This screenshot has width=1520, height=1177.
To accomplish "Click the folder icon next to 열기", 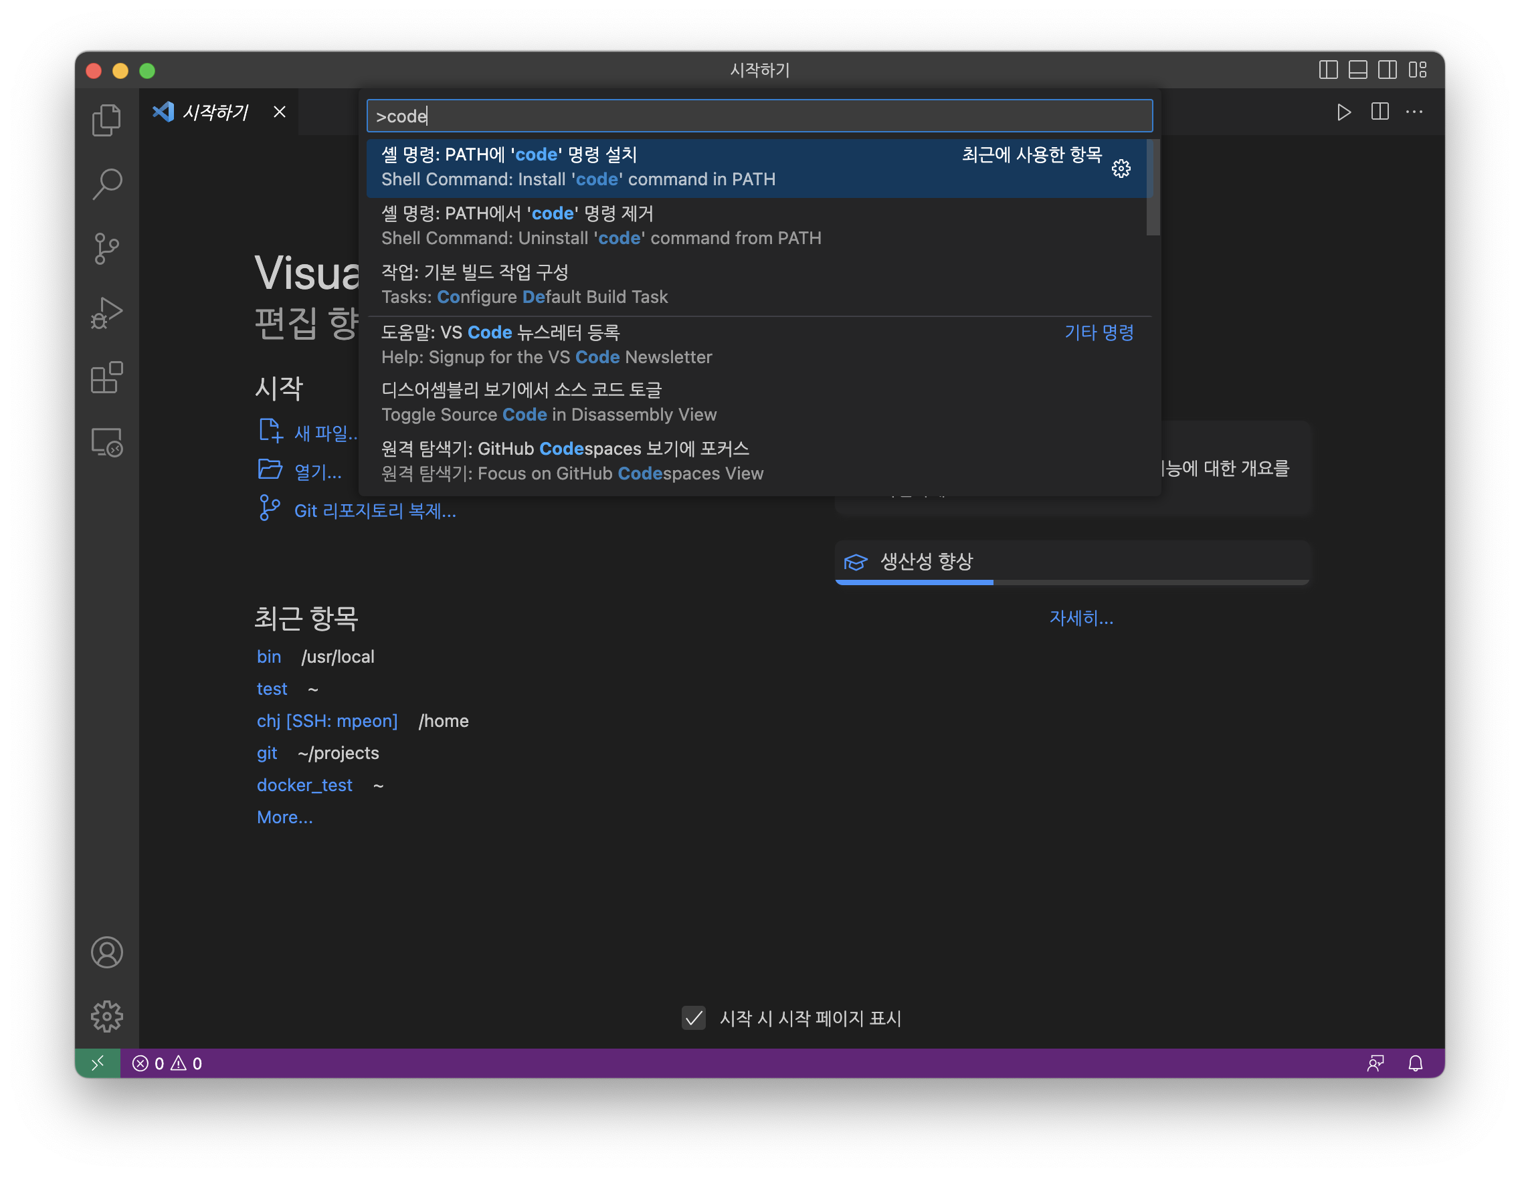I will 270,469.
